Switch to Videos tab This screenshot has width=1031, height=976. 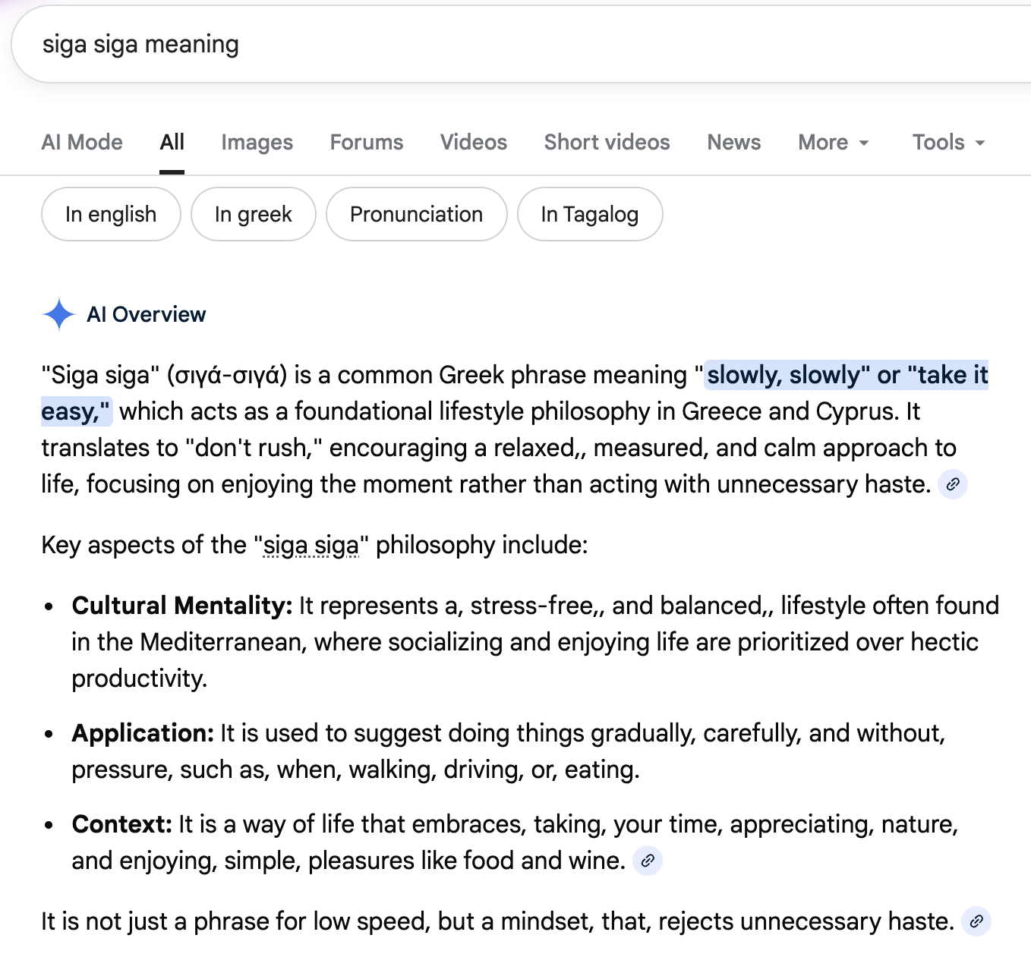coord(474,143)
